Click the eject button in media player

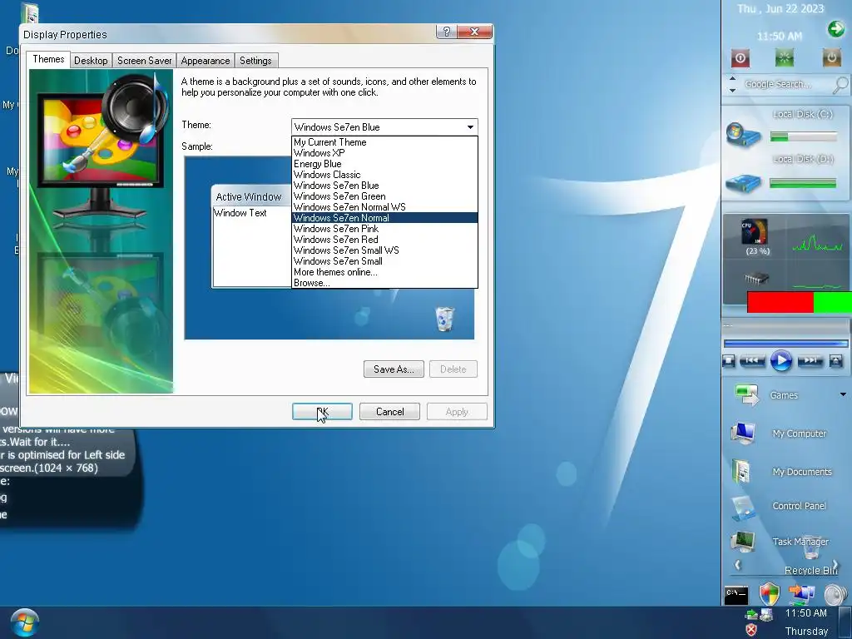pos(836,361)
